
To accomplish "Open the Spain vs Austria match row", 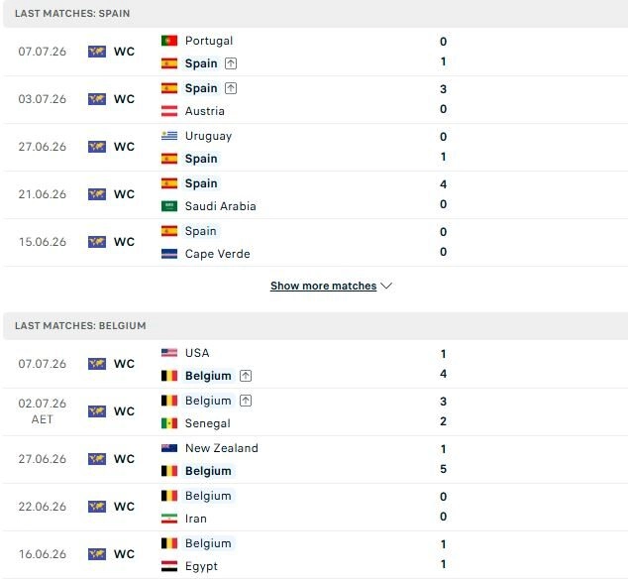I will coord(315,99).
